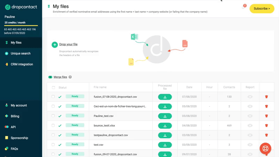Delete Ceci-est-un-nom-de-fichier file with trash icon
The height and width of the screenshot is (157, 279).
(266, 106)
